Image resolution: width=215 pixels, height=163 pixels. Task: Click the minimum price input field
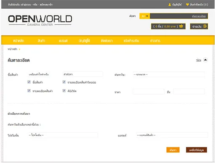[149, 92]
